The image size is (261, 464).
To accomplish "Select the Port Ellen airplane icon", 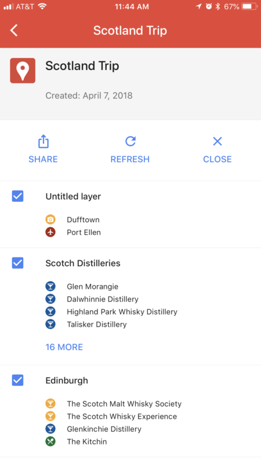I will 50,233.
